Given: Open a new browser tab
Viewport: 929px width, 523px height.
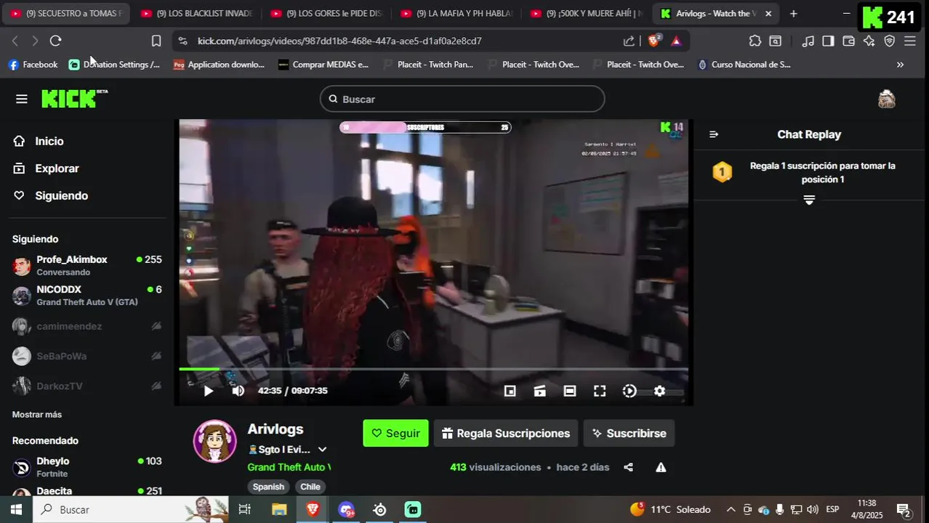Looking at the screenshot, I should pyautogui.click(x=793, y=14).
